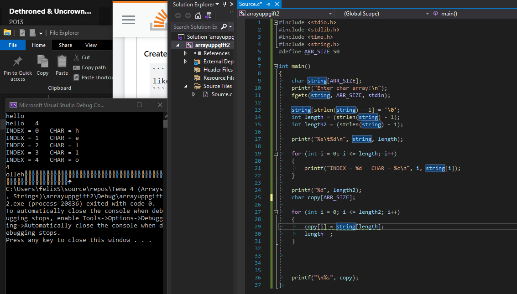Collapse the #include block outlining toggle

(x=276, y=22)
